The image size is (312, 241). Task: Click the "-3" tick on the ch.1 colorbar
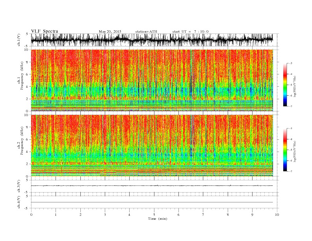(x=291, y=63)
